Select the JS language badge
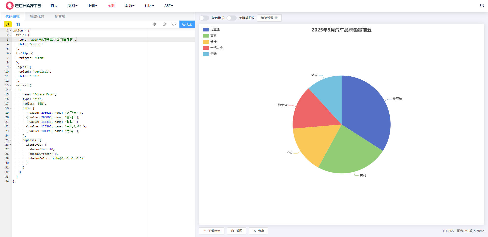This screenshot has height=237, width=488. coord(8,24)
